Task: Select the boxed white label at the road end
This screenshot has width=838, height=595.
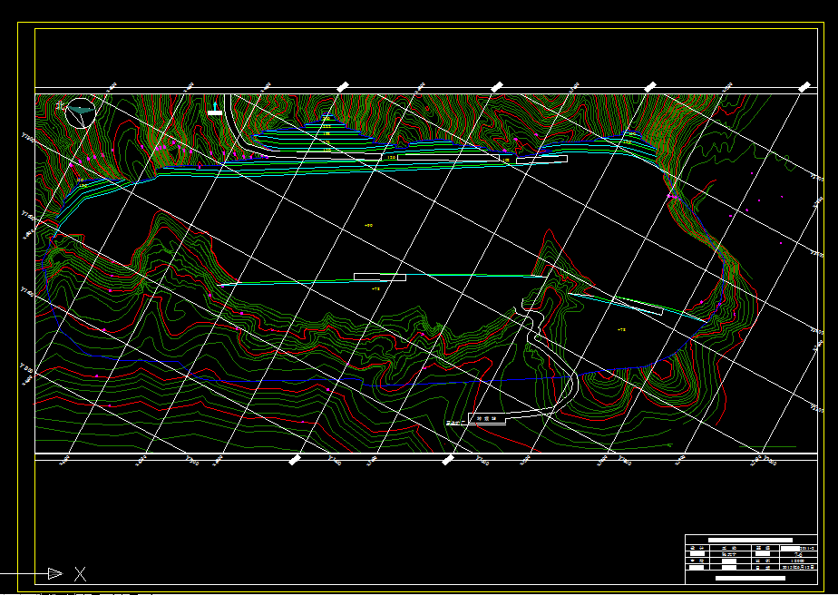Action: [x=487, y=418]
